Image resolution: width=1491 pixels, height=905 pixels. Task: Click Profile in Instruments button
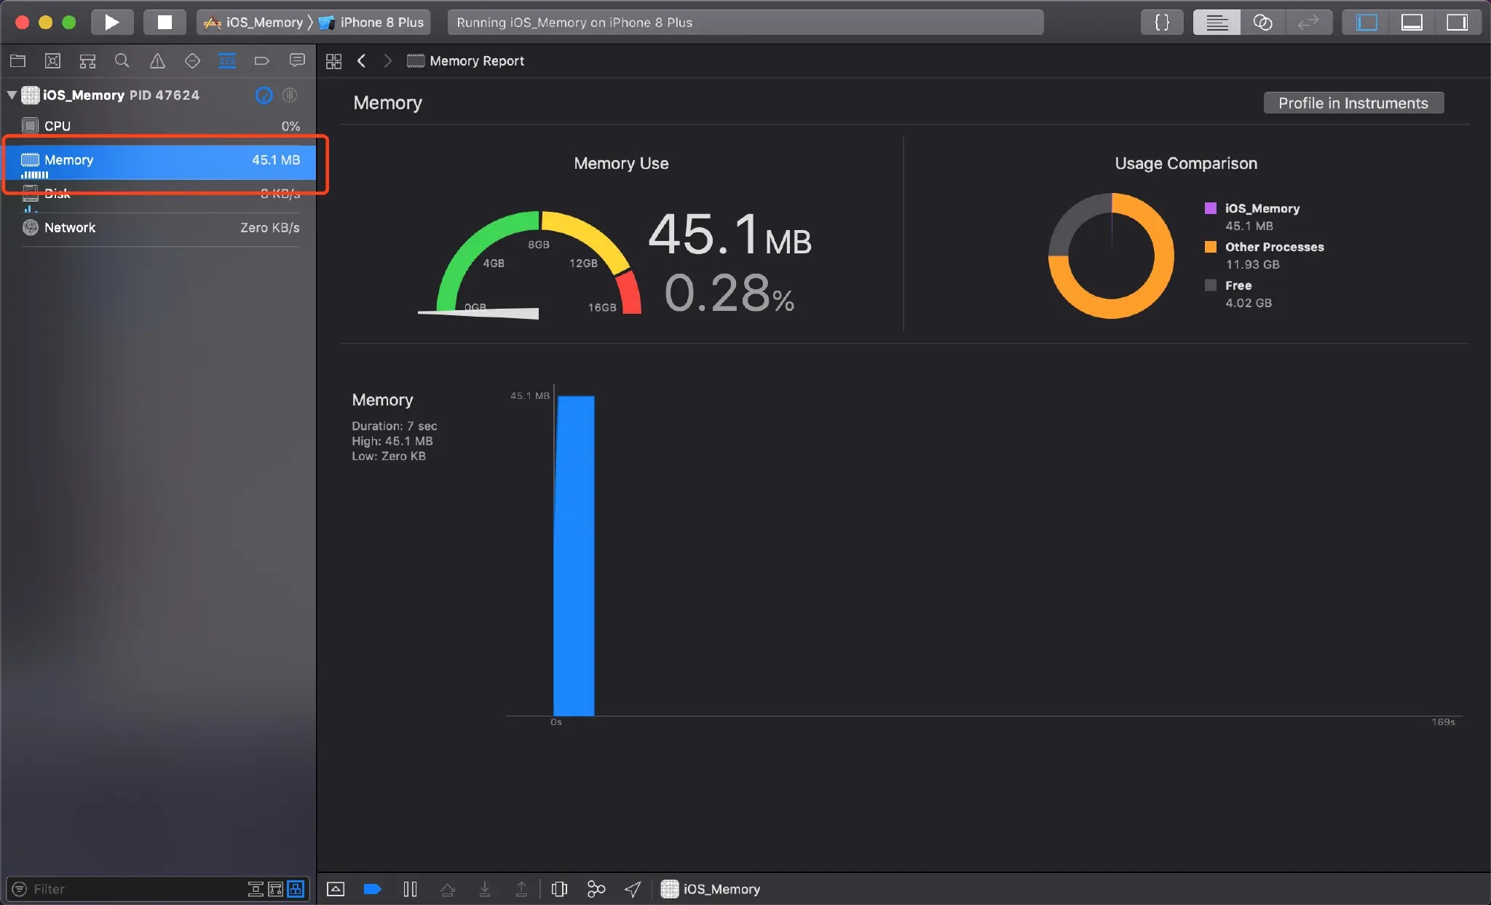[1353, 103]
